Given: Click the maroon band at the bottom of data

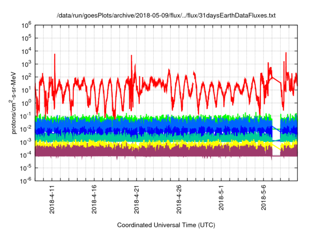Looking at the screenshot, I should click(154, 152).
